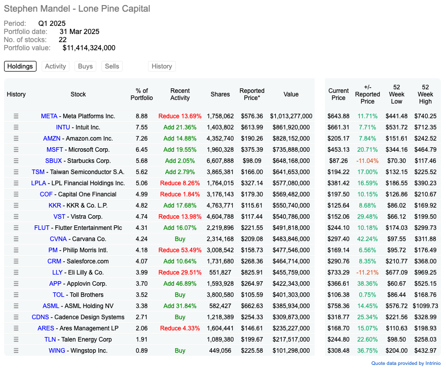The width and height of the screenshot is (446, 371).
Task: Open the CRM ticker link
Action: 54,261
